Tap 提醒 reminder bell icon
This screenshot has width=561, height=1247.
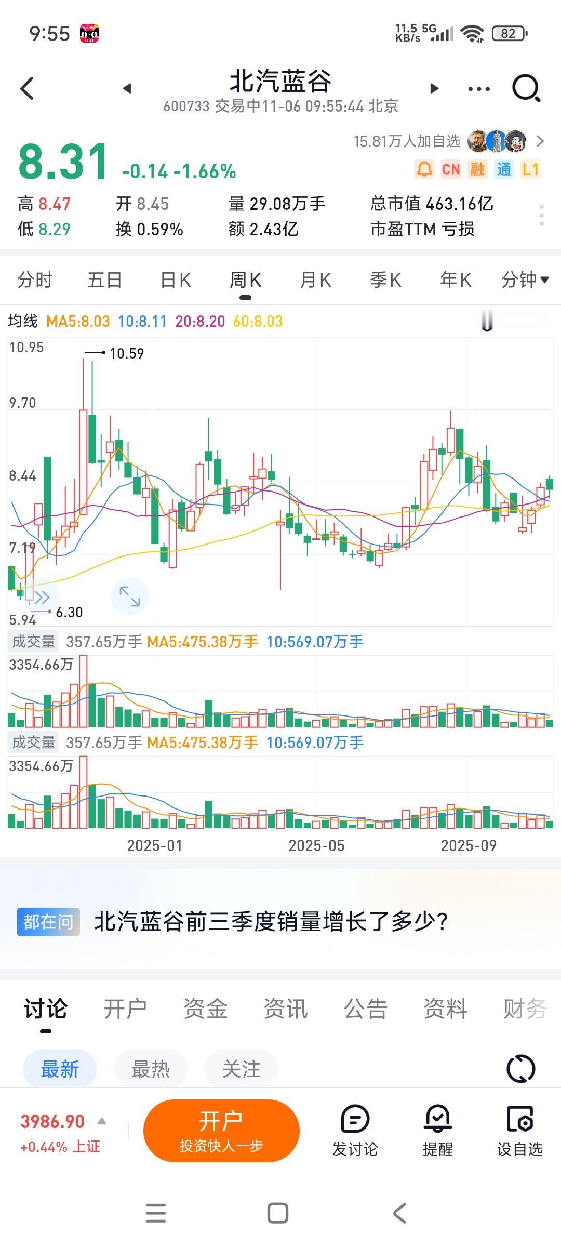point(438,1131)
